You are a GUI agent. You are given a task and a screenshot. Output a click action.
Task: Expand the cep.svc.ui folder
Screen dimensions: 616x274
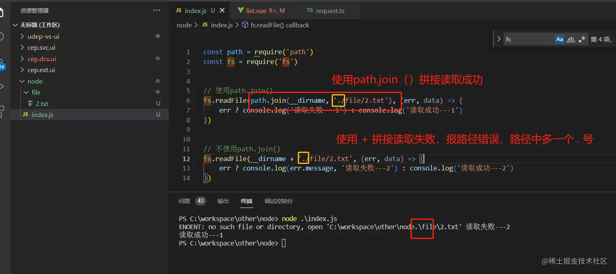tap(23, 48)
